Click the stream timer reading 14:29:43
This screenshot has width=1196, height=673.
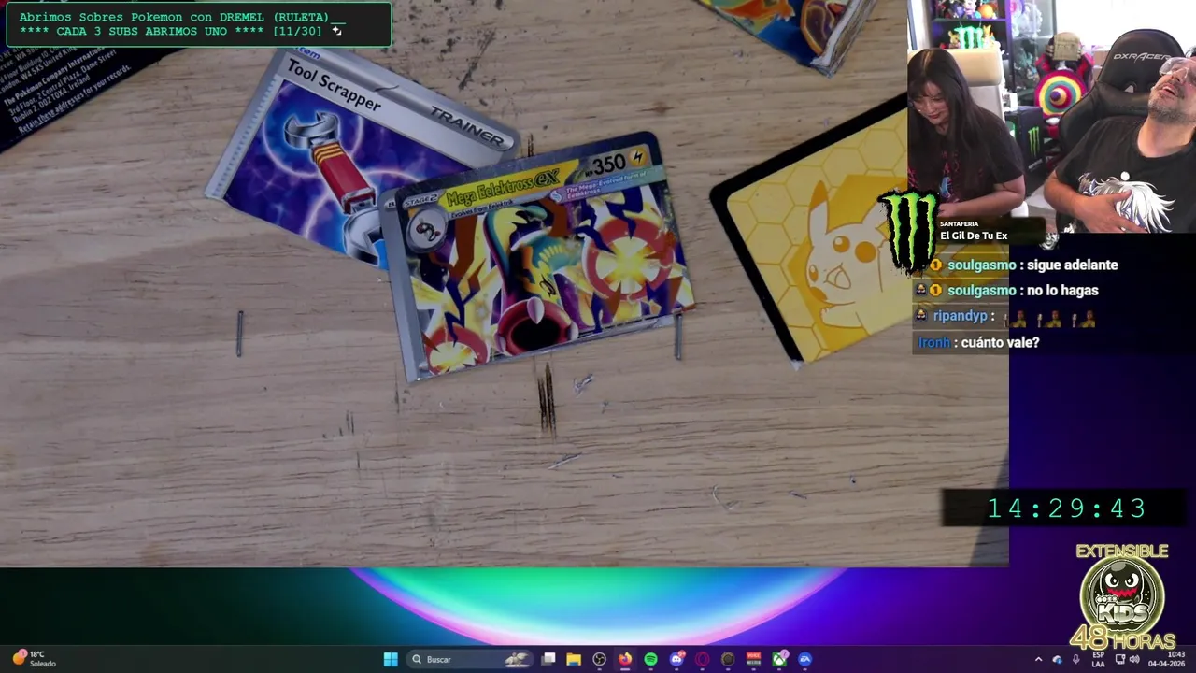click(1067, 508)
